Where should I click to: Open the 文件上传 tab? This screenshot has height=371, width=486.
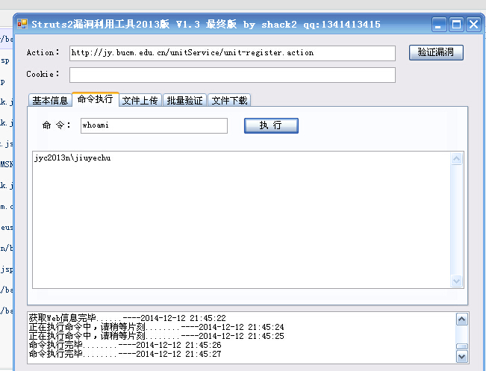click(140, 101)
